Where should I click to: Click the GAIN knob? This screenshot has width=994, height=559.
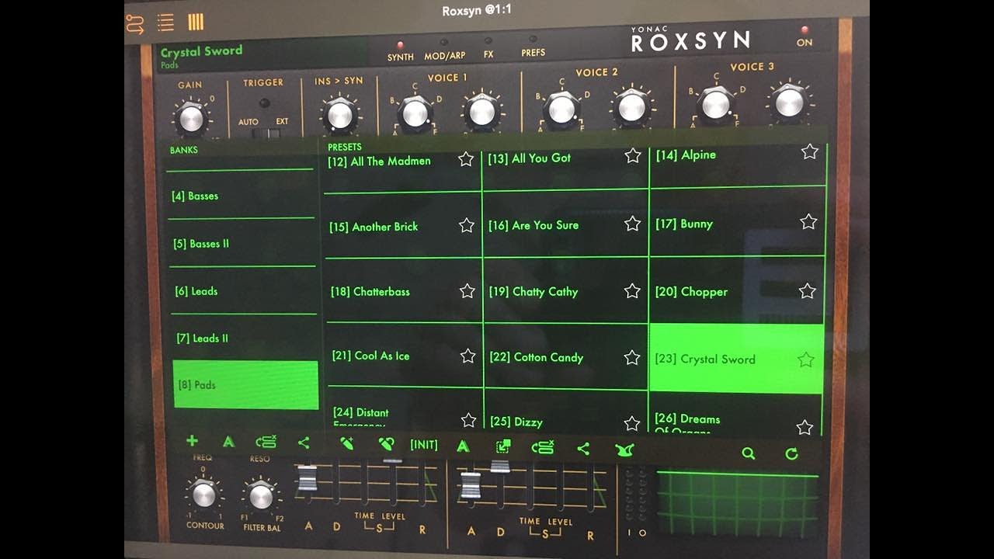coord(191,118)
